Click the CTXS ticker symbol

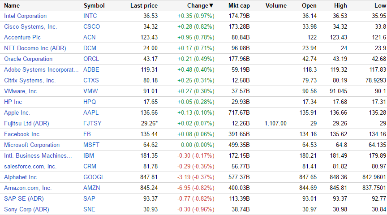[x=91, y=80]
